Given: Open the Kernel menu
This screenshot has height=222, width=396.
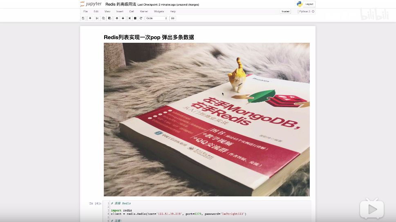Looking at the screenshot, I should coord(144,11).
